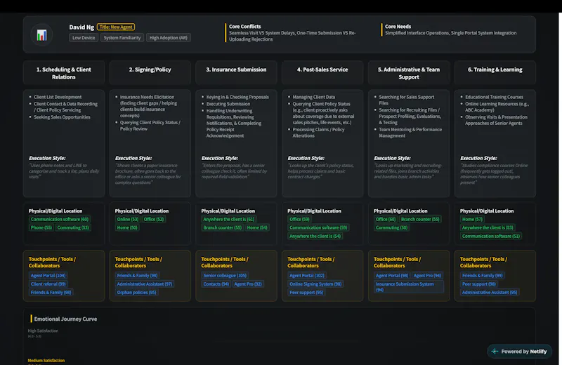562x365 pixels.
Task: Open the 1. Scheduling & Client Relations stage
Action: (x=64, y=73)
